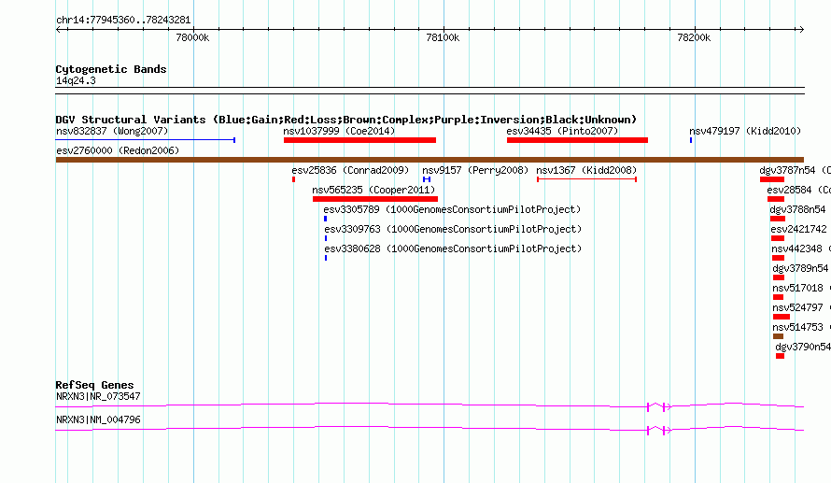Click the Cytogenetic Bands track title
This screenshot has width=831, height=483.
[111, 69]
